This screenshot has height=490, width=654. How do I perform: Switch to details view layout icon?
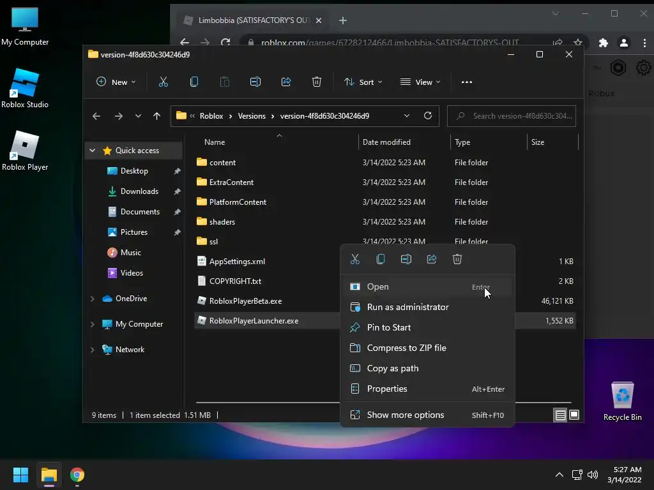click(561, 415)
